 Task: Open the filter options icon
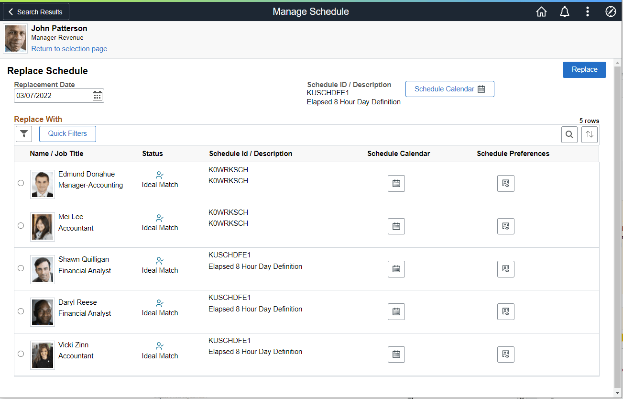[23, 134]
